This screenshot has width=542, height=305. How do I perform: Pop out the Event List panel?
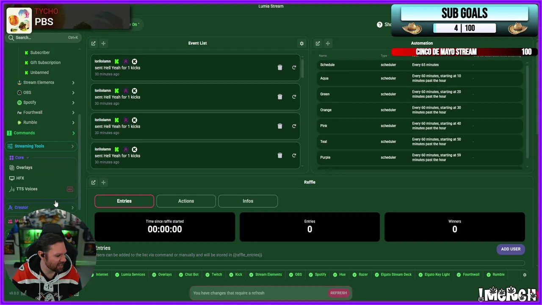[93, 43]
